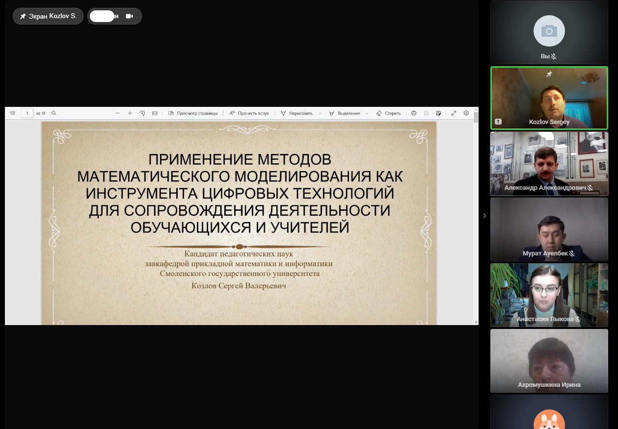Zoom out with the minus icon
Image resolution: width=618 pixels, height=429 pixels.
(118, 113)
